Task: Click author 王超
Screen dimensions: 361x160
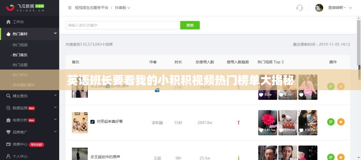Action: click(x=157, y=158)
